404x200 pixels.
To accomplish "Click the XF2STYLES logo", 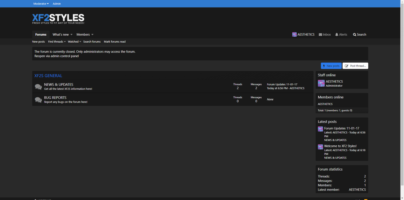I will coord(58,19).
